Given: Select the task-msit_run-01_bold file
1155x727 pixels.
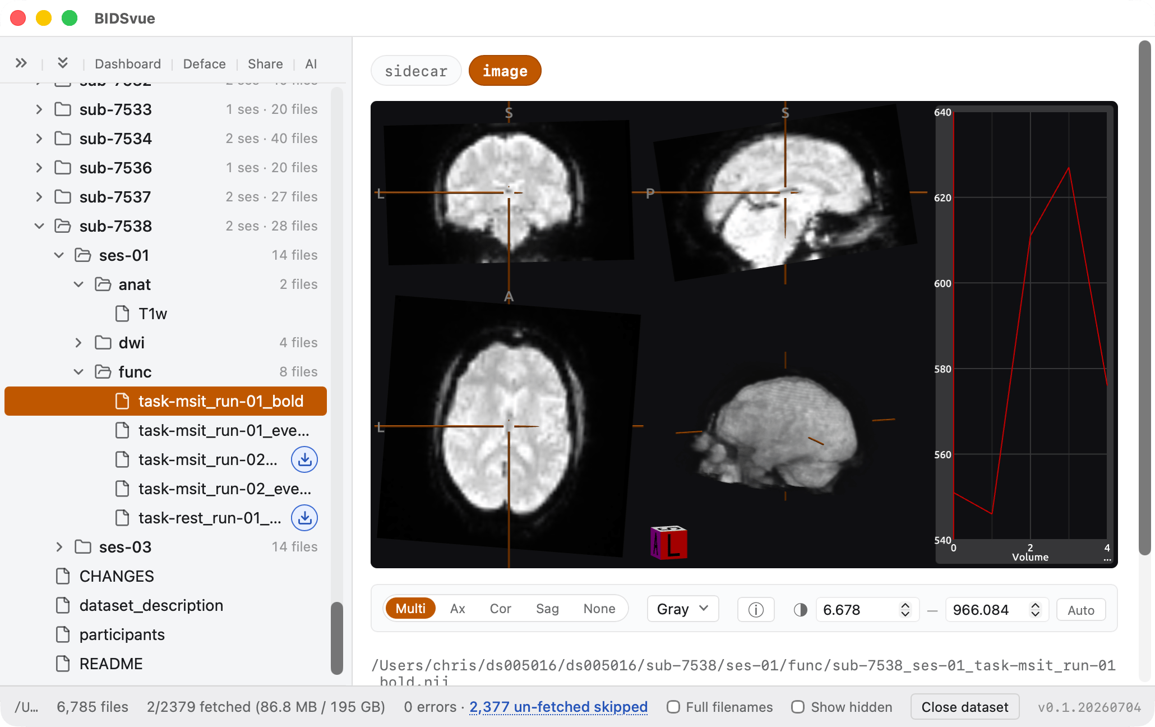Looking at the screenshot, I should [165, 401].
